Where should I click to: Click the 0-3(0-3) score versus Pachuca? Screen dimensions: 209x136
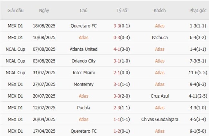[x=122, y=38]
